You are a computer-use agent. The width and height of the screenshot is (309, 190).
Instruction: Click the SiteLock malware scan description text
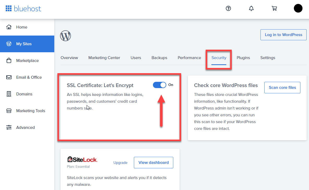tap(117, 181)
